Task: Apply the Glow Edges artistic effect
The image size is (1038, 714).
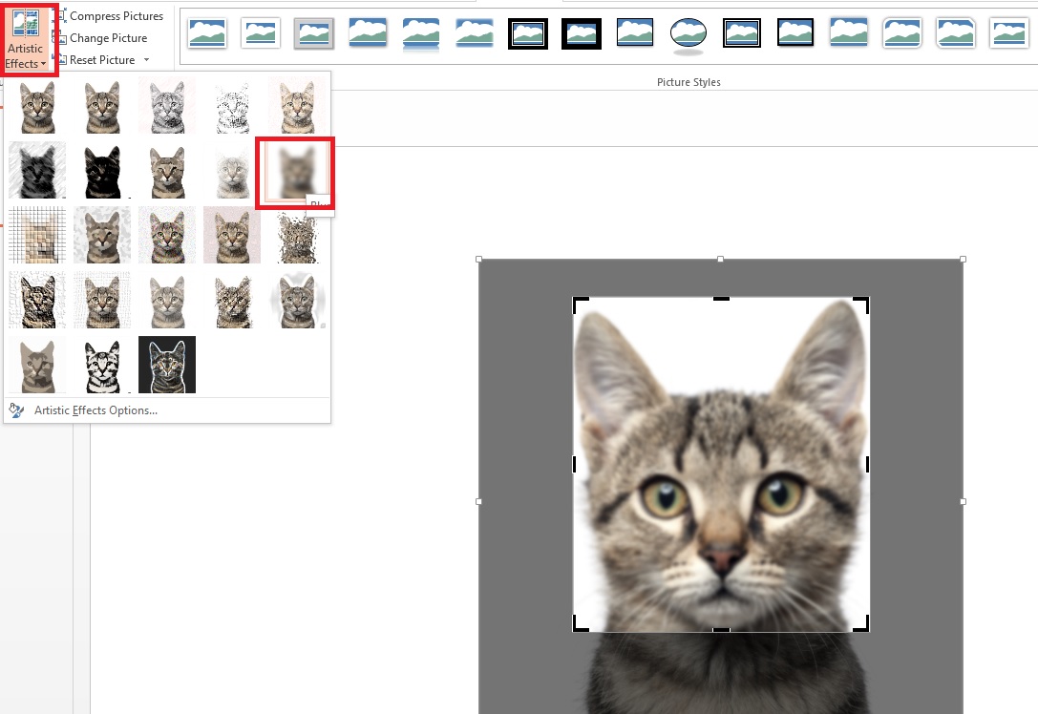Action: 167,364
